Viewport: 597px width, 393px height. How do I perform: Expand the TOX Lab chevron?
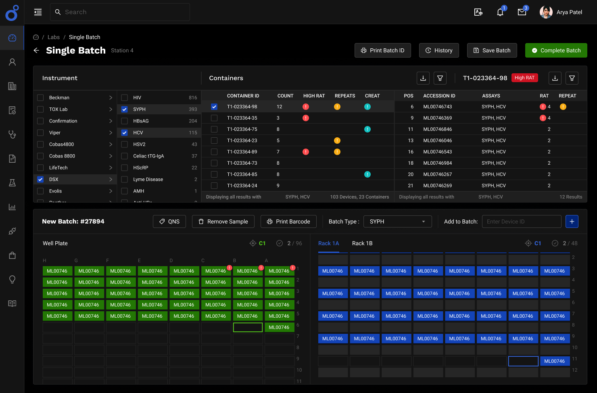pos(111,109)
